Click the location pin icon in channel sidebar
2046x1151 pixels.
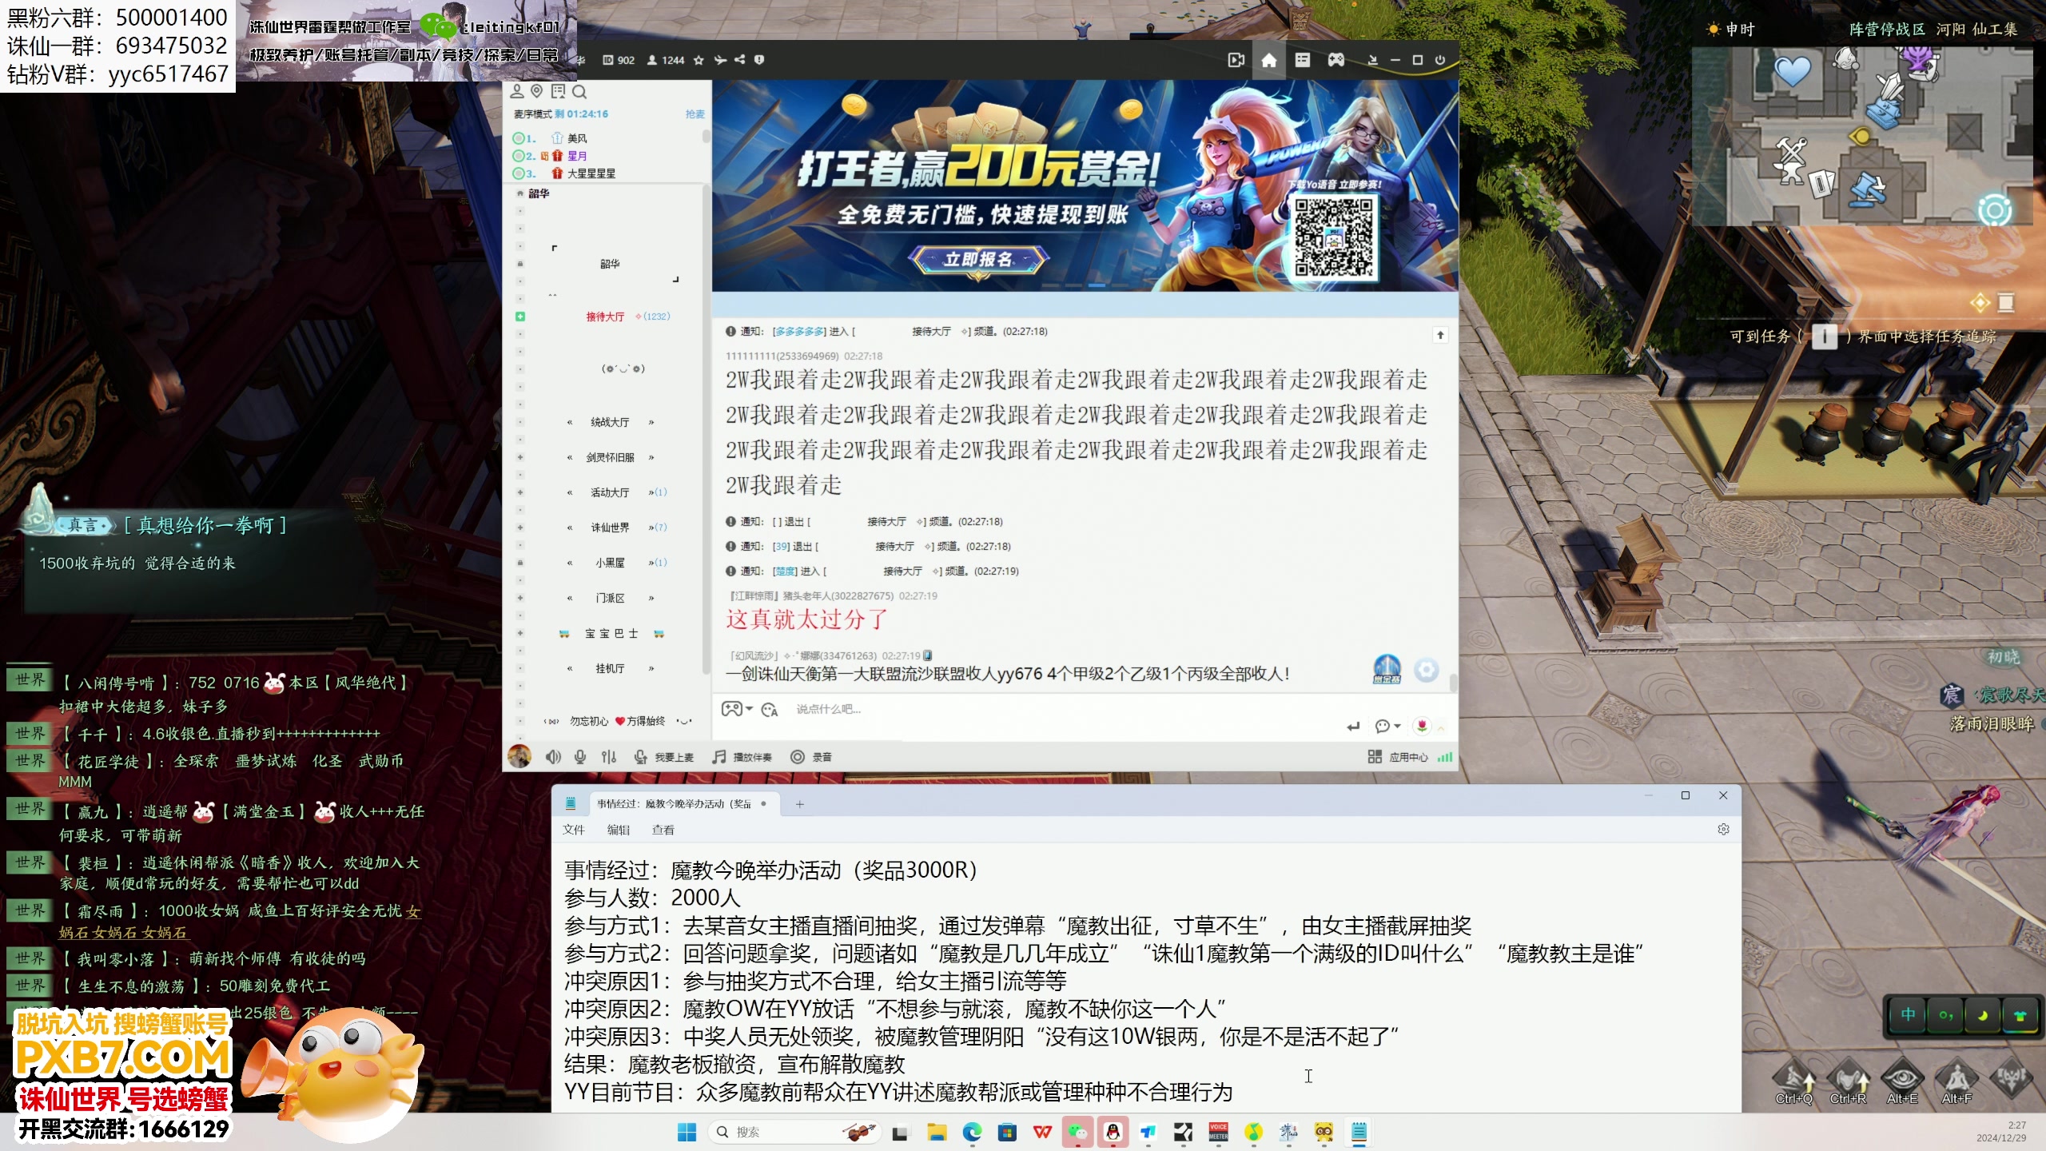click(x=535, y=92)
